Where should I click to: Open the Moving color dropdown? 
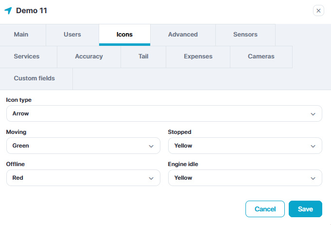[x=83, y=146]
